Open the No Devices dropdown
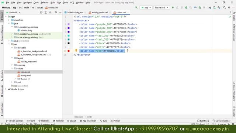This screenshot has width=236, height=133. pyautogui.click(x=162, y=7)
